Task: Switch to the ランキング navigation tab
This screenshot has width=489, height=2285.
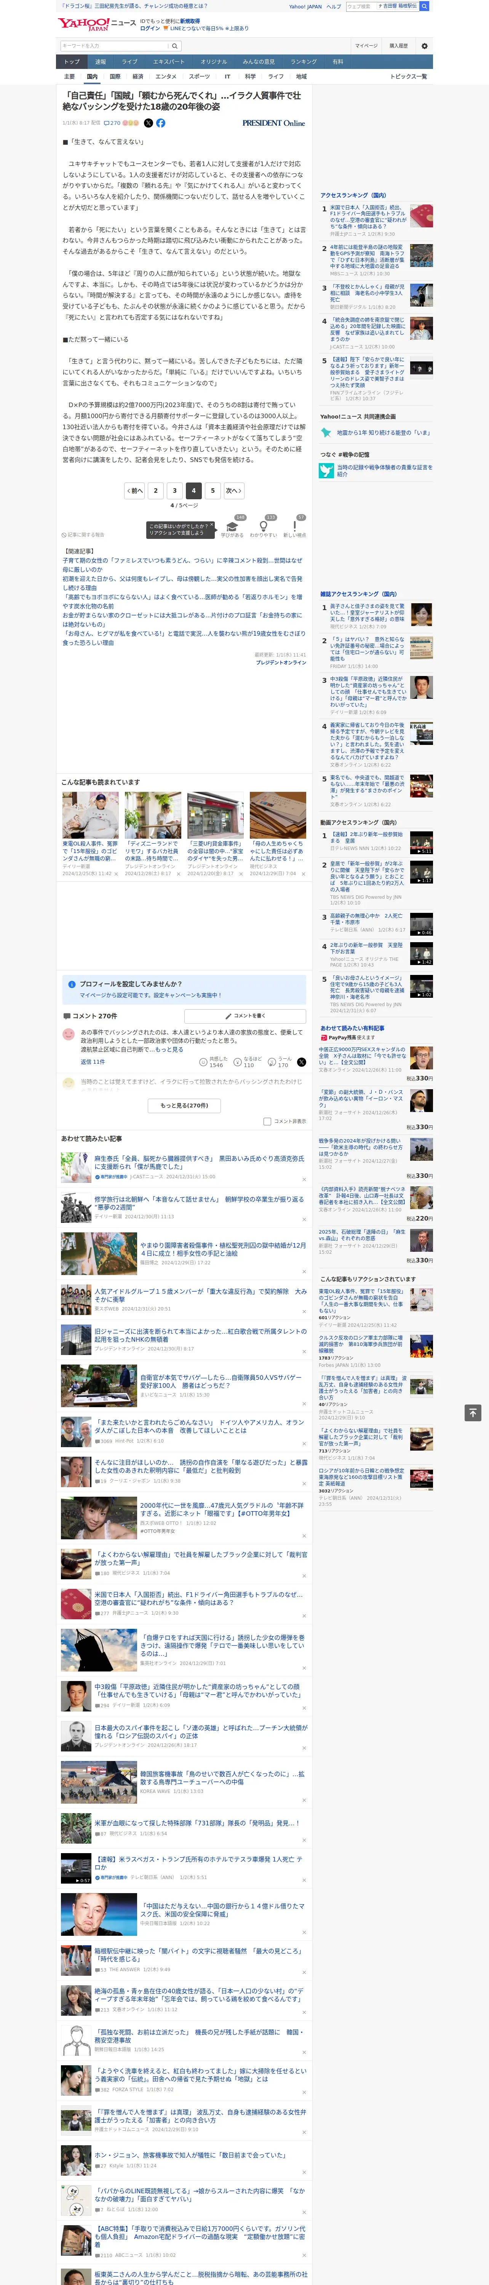Action: (304, 62)
